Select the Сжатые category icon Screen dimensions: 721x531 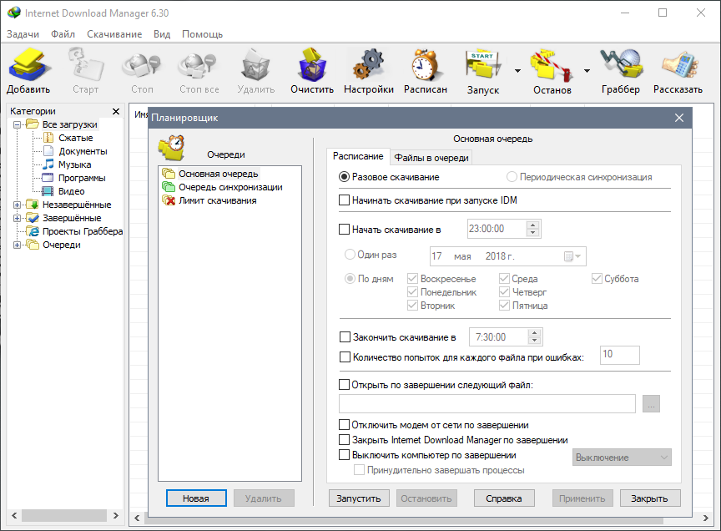48,138
